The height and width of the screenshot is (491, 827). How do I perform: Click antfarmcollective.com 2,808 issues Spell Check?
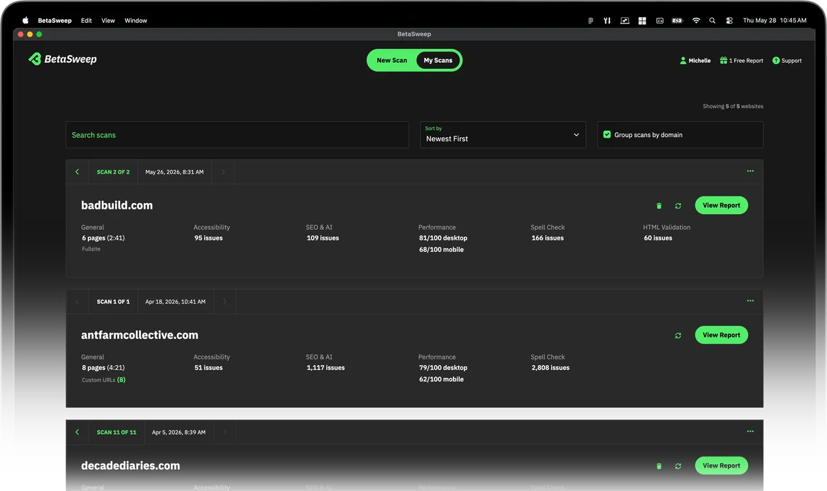pyautogui.click(x=551, y=368)
